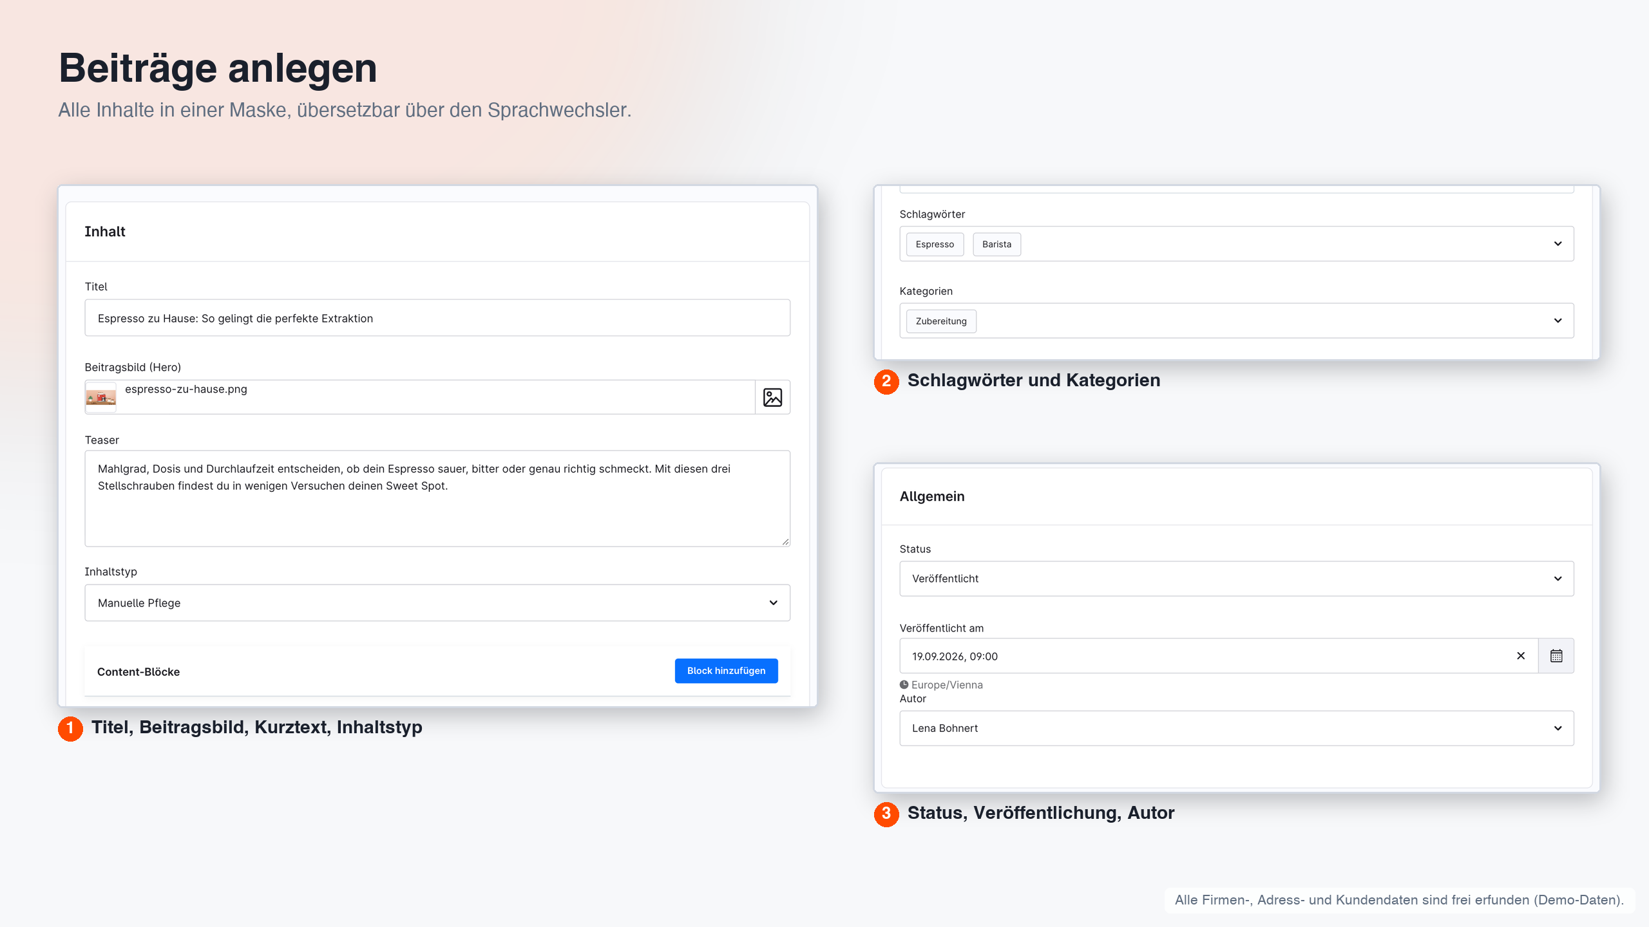This screenshot has width=1649, height=927.
Task: Click the Block hinzufügen button
Action: tap(726, 671)
